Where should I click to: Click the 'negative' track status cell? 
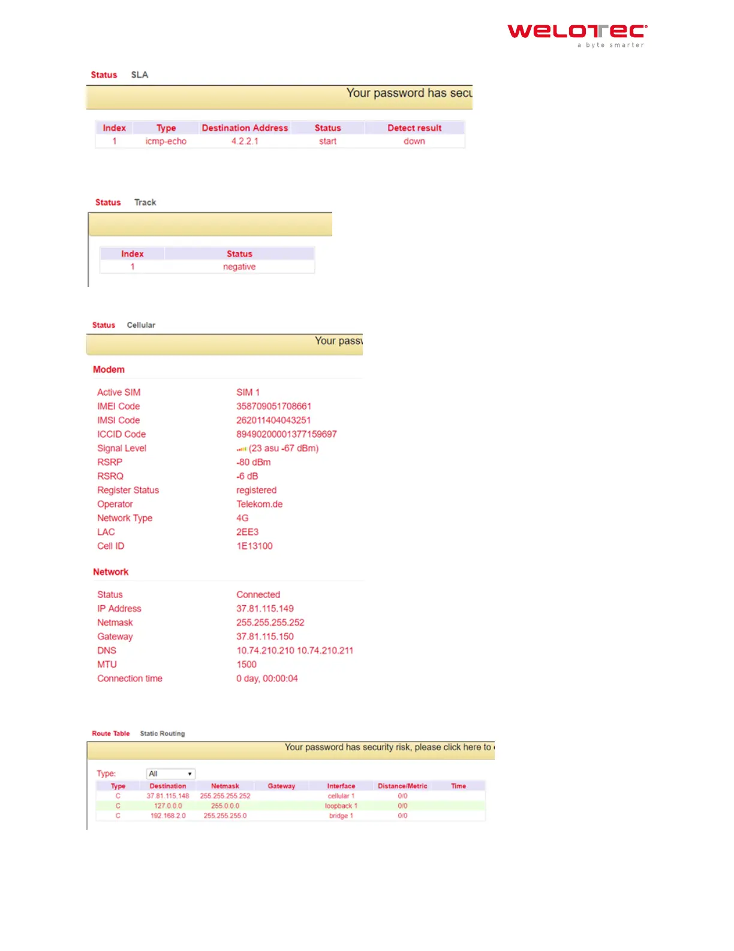point(239,267)
